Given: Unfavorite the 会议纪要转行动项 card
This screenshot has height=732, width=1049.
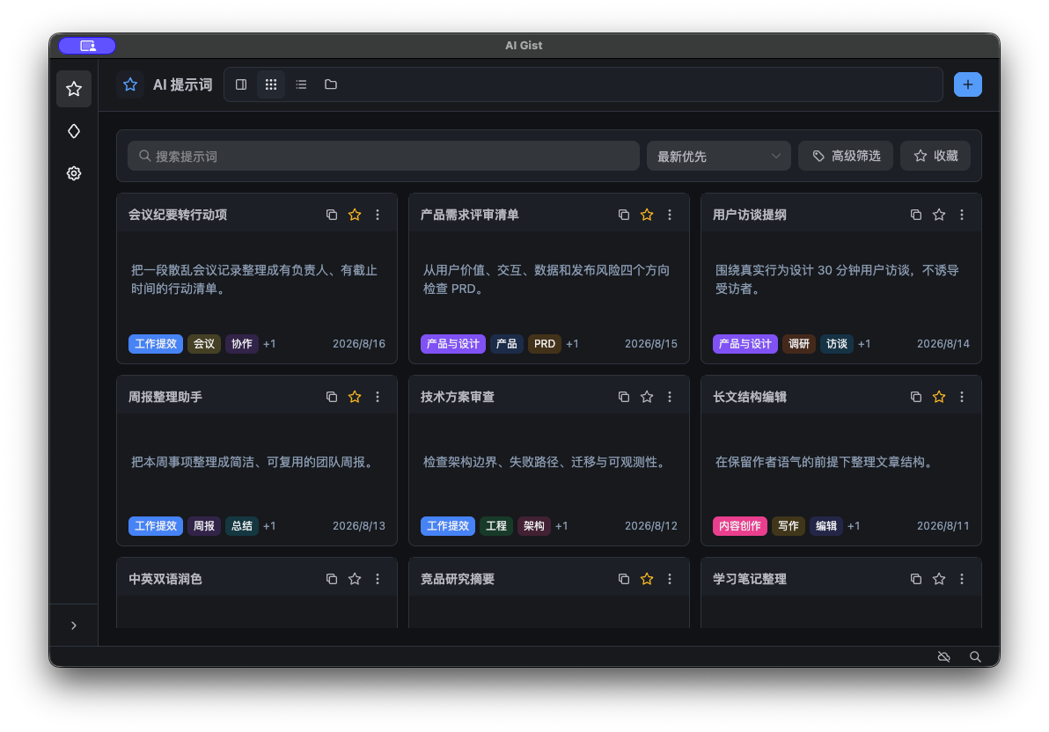Looking at the screenshot, I should click(355, 215).
